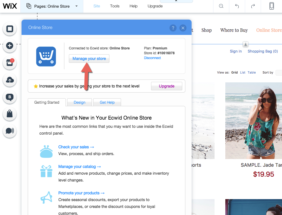Viewport: 282px width, 215px height.
Task: Open the Uploads cloud sidebar icon
Action: (x=10, y=80)
